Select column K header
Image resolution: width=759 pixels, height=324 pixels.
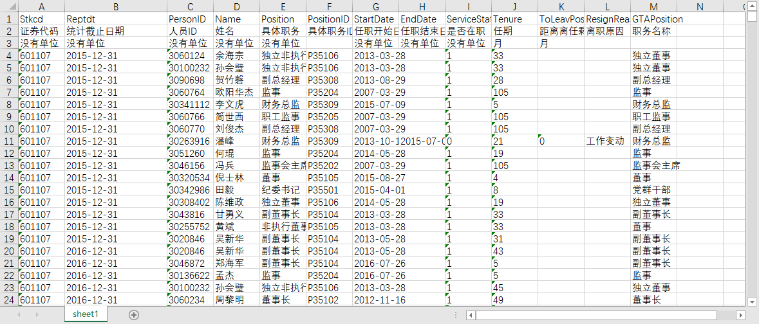pyautogui.click(x=561, y=6)
